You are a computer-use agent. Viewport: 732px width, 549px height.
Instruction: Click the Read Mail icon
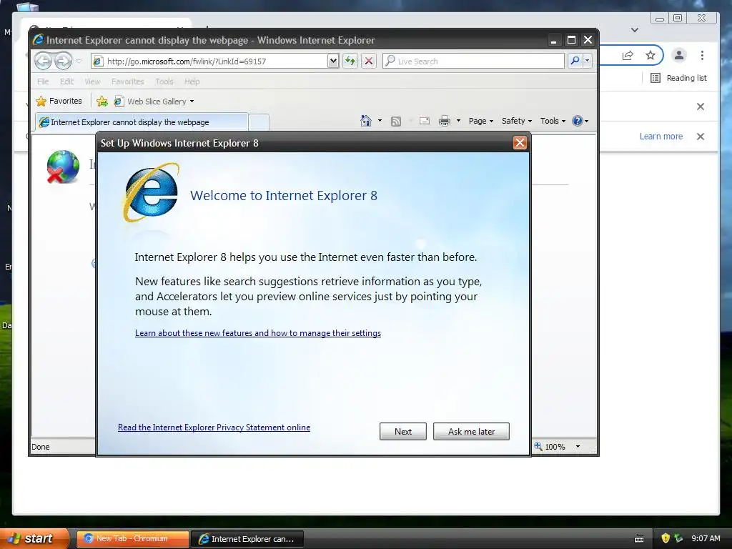pos(425,122)
